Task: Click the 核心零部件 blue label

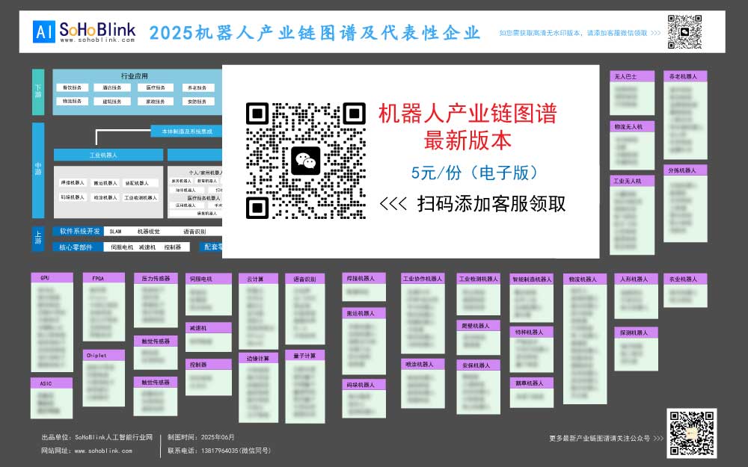Action: 79,247
